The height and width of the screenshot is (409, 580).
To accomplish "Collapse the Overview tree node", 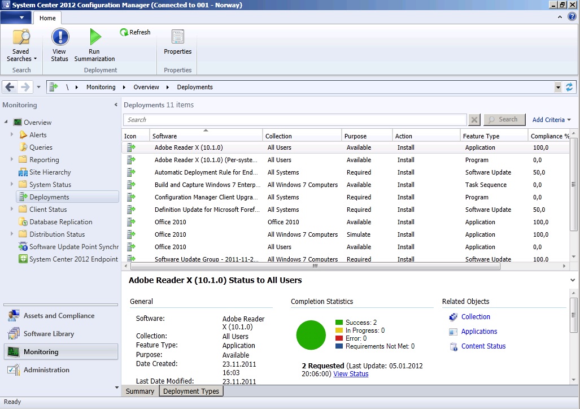I will [x=6, y=122].
